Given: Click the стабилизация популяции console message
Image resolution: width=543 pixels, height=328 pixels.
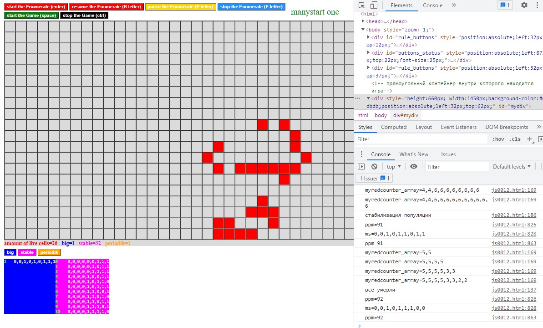Looking at the screenshot, I should coord(398,215).
